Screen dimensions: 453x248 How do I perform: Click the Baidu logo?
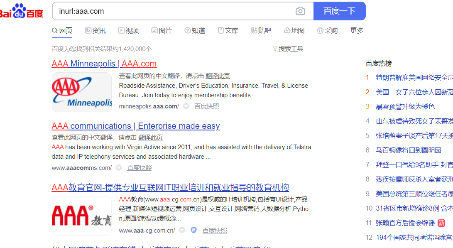tap(21, 11)
